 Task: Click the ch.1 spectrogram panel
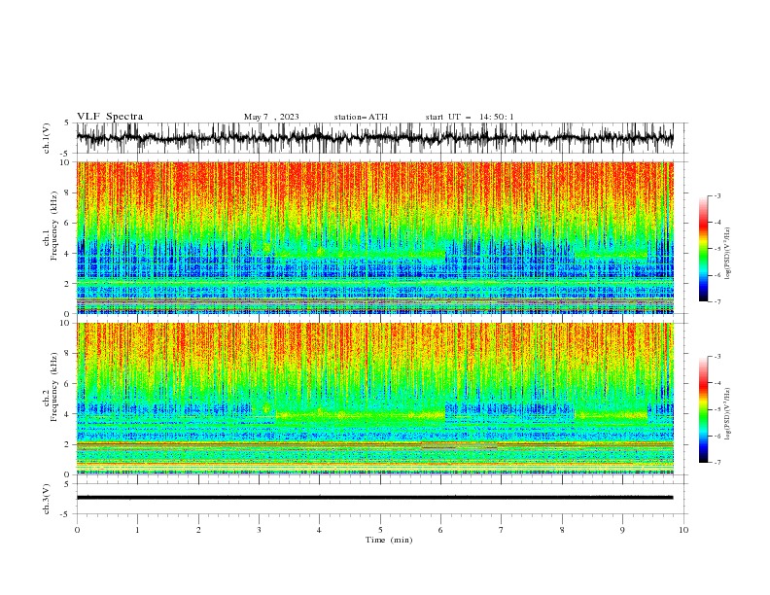click(375, 237)
